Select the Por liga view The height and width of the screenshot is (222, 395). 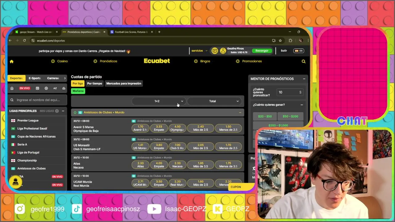pos(78,84)
